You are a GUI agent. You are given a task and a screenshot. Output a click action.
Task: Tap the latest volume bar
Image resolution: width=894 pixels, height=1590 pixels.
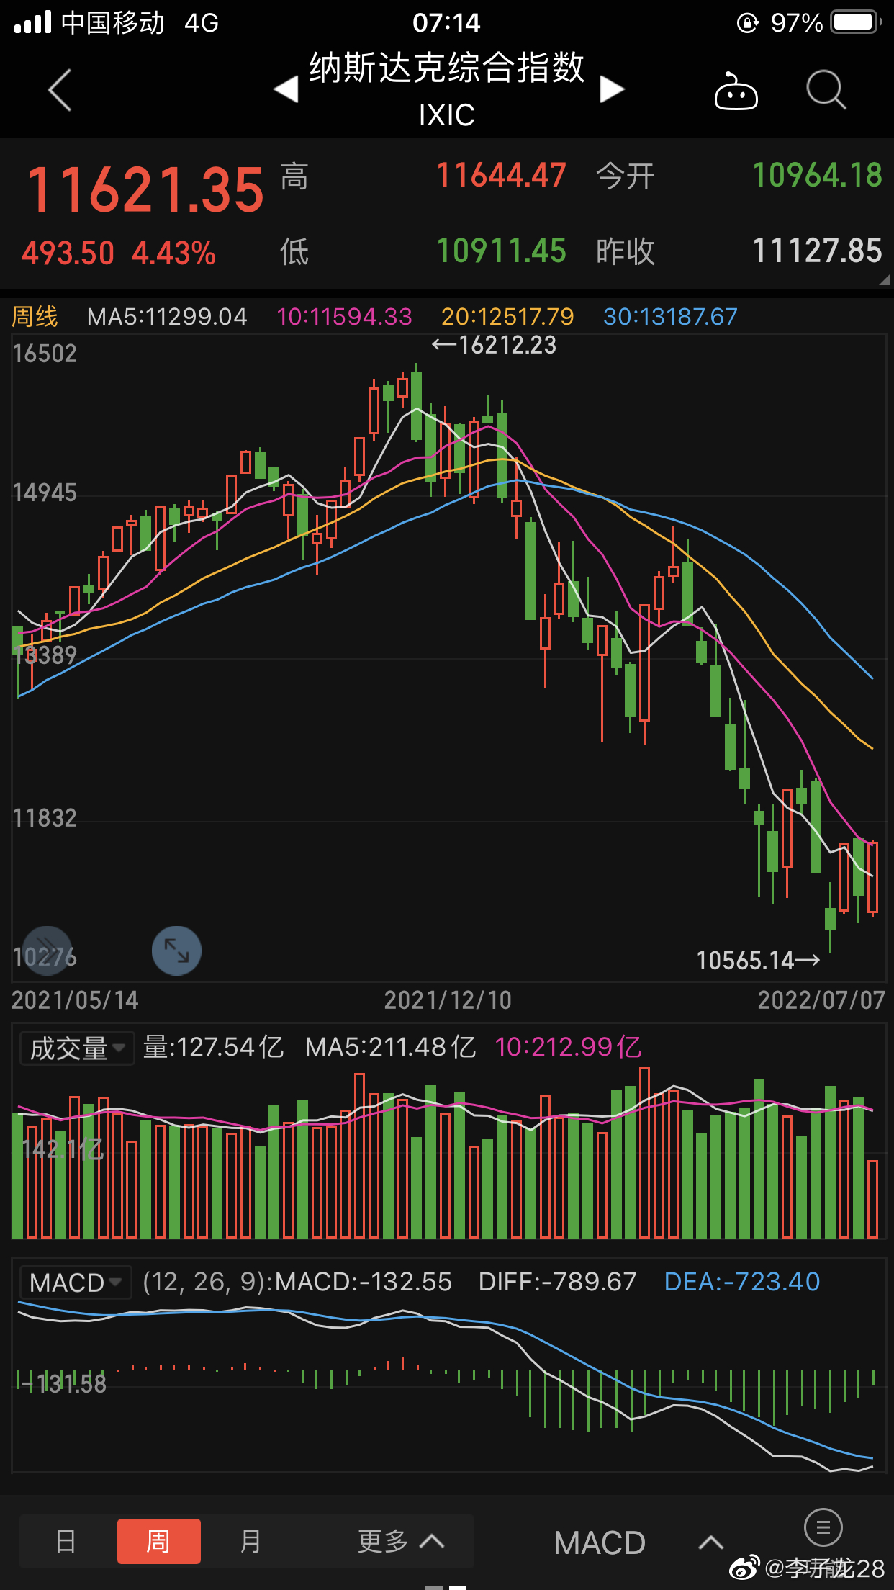pyautogui.click(x=873, y=1199)
